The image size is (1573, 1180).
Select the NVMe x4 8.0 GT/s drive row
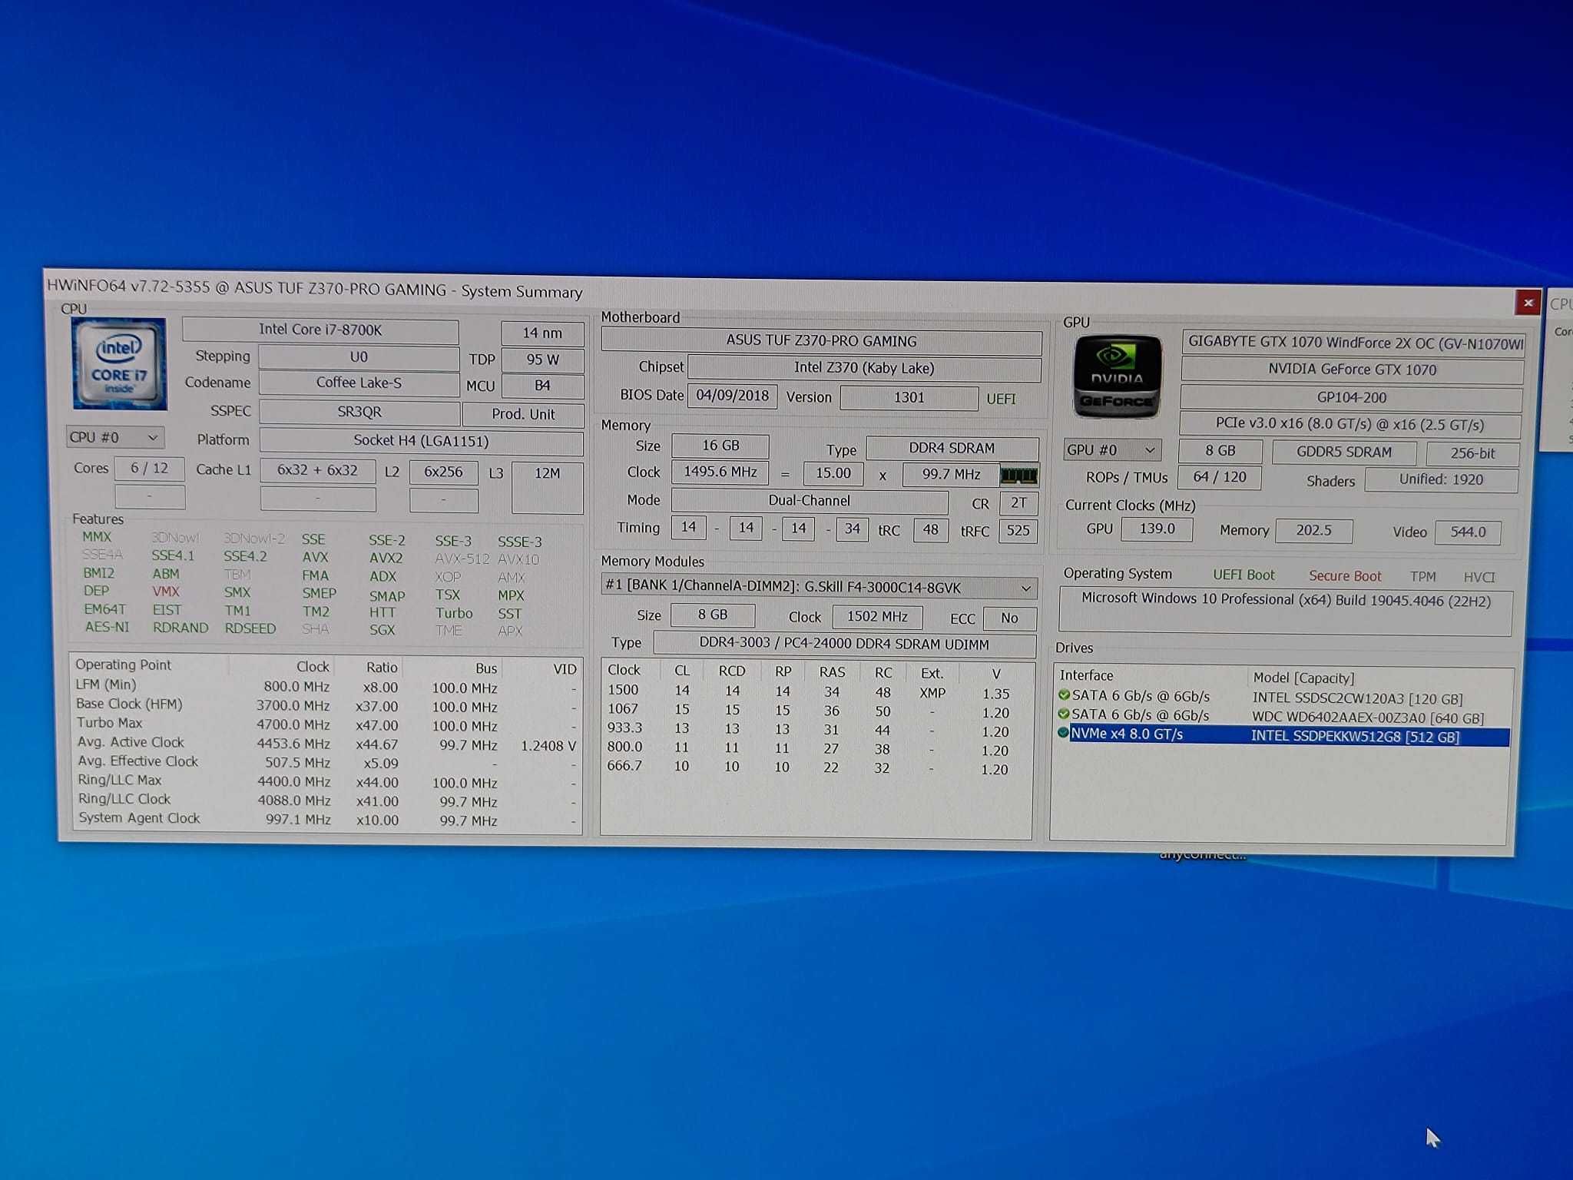click(x=1283, y=735)
